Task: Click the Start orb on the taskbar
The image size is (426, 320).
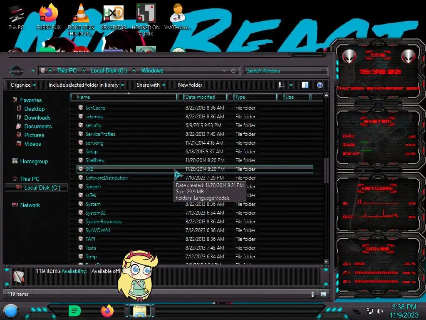Action: pos(10,311)
